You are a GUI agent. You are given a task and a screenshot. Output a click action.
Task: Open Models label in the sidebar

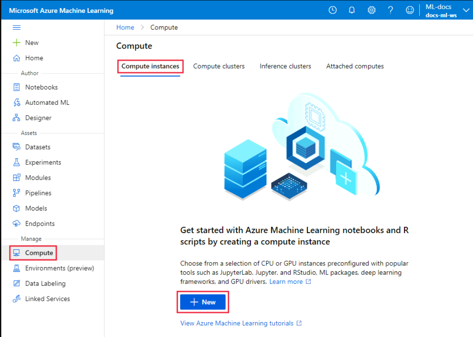(x=36, y=208)
